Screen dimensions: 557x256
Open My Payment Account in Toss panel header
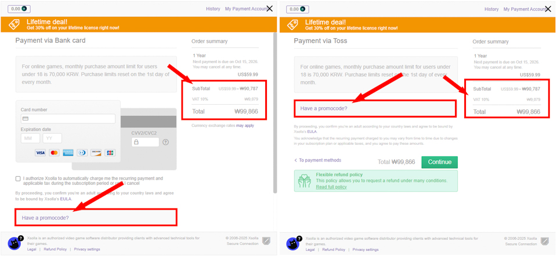(x=525, y=9)
